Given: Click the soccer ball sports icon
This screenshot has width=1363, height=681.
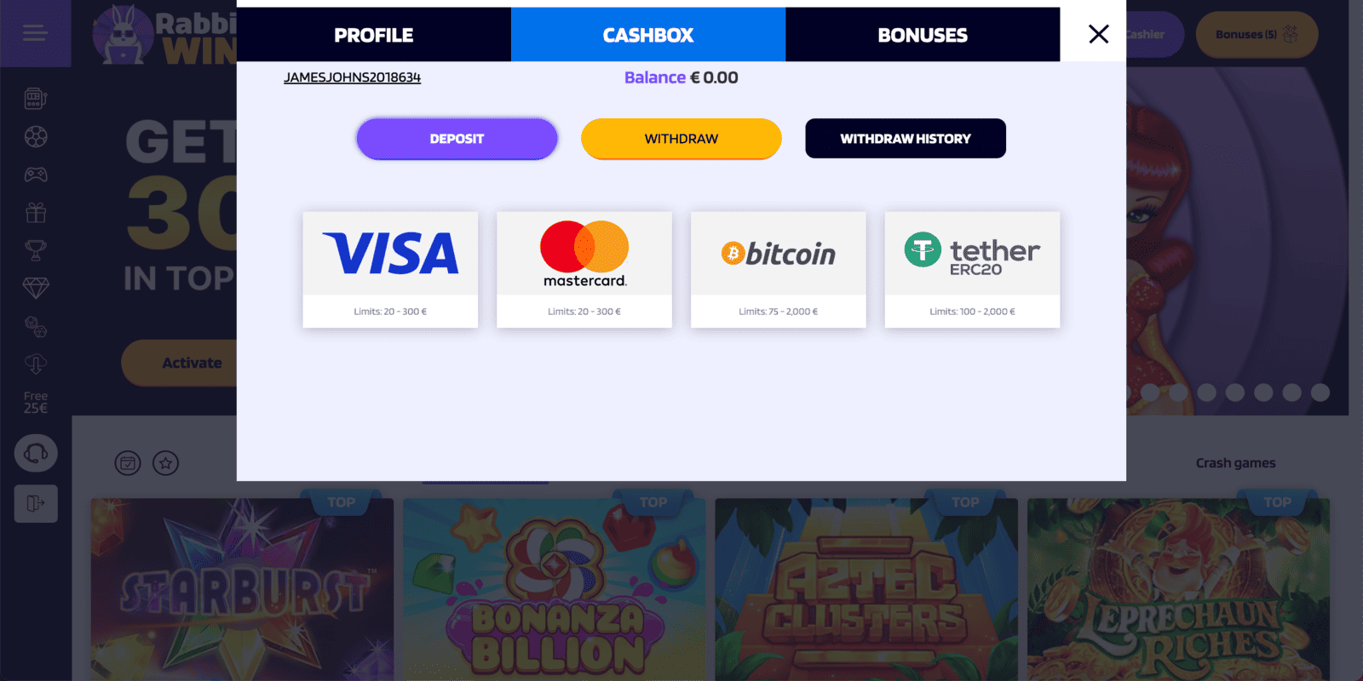Looking at the screenshot, I should 35,136.
